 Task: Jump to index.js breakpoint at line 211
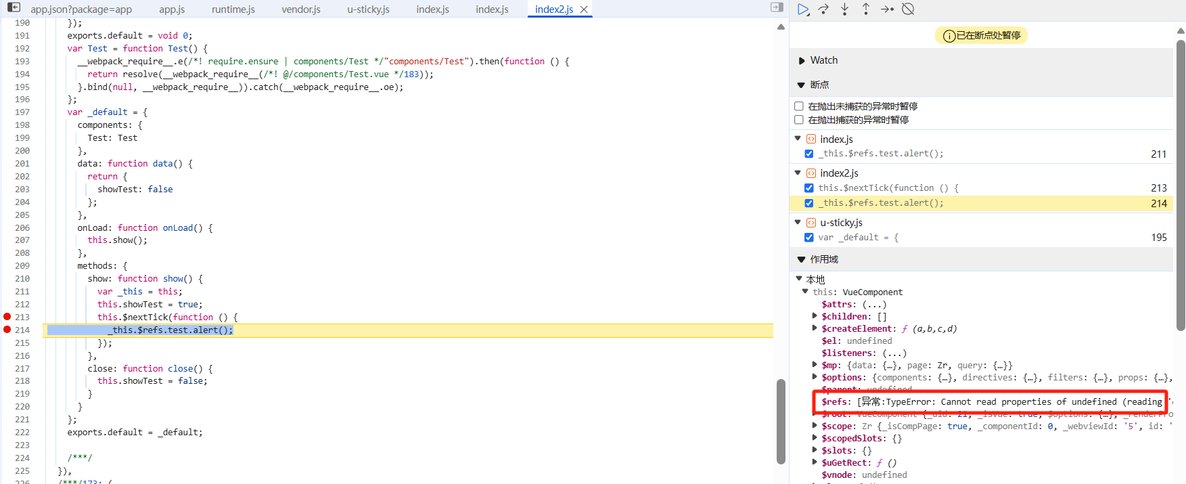(880, 154)
